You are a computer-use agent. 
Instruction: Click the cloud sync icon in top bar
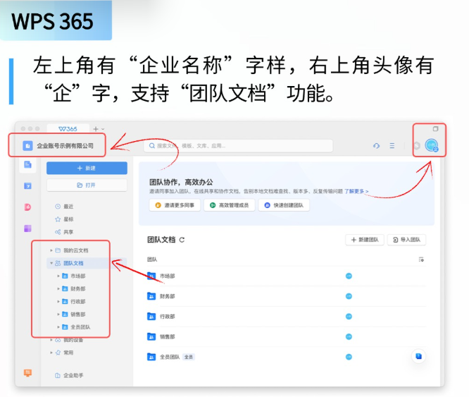click(376, 146)
